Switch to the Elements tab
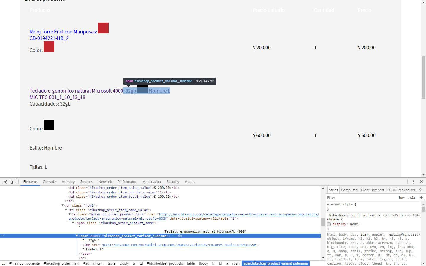This screenshot has height=266, width=426. (30, 182)
